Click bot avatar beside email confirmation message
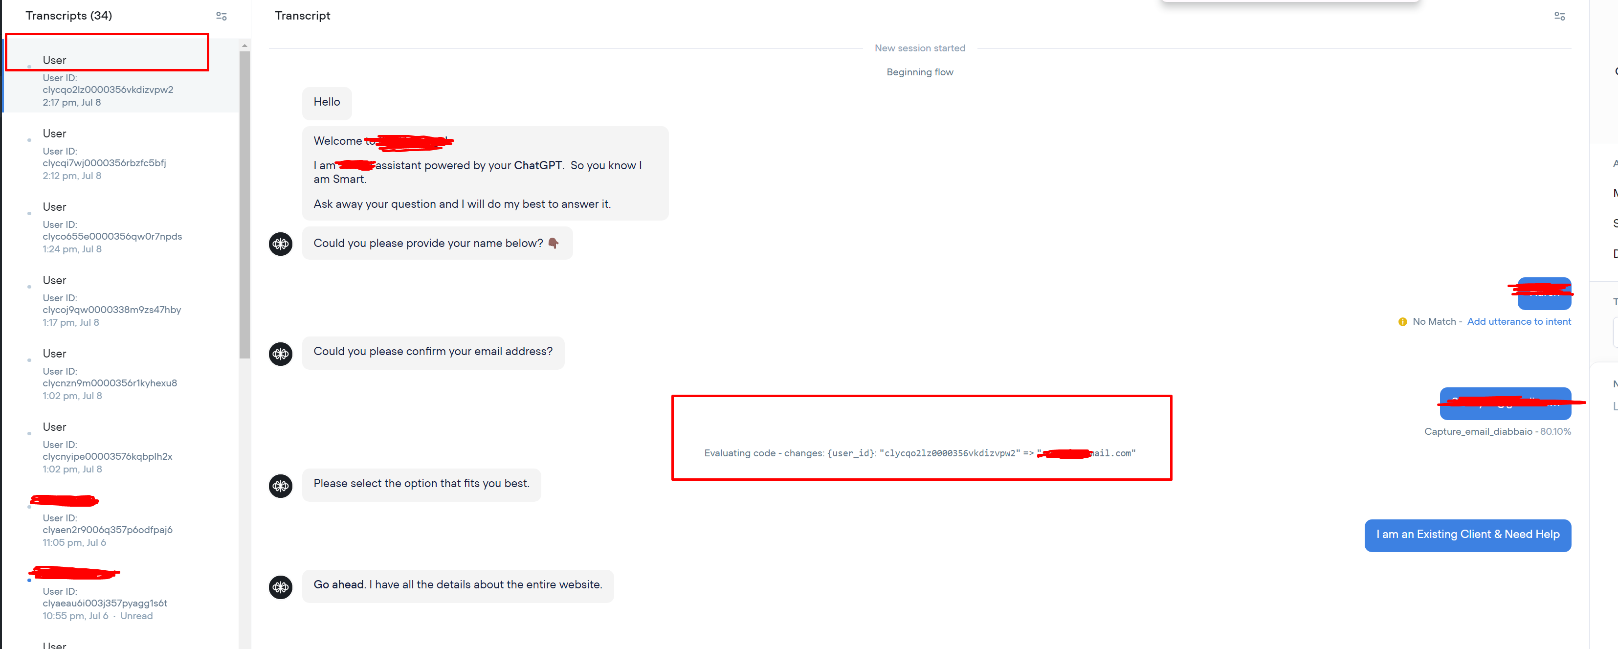 click(x=281, y=354)
